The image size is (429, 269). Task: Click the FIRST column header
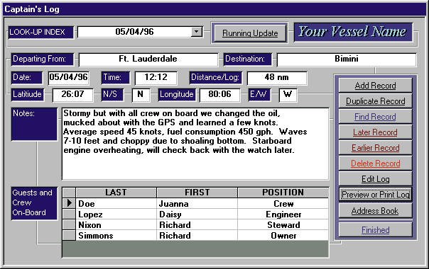[197, 193]
